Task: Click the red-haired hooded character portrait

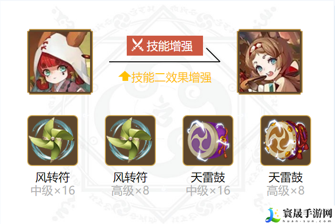Action: (60, 62)
